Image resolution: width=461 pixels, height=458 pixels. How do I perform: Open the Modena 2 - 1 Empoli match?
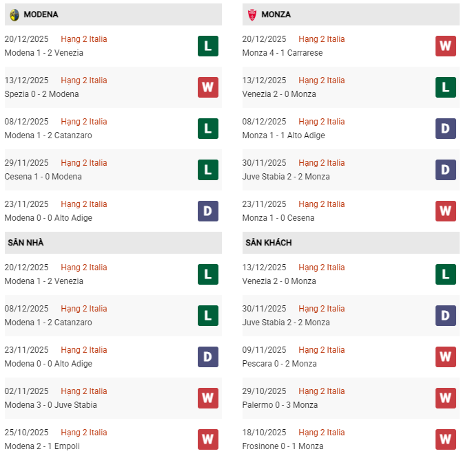click(42, 446)
